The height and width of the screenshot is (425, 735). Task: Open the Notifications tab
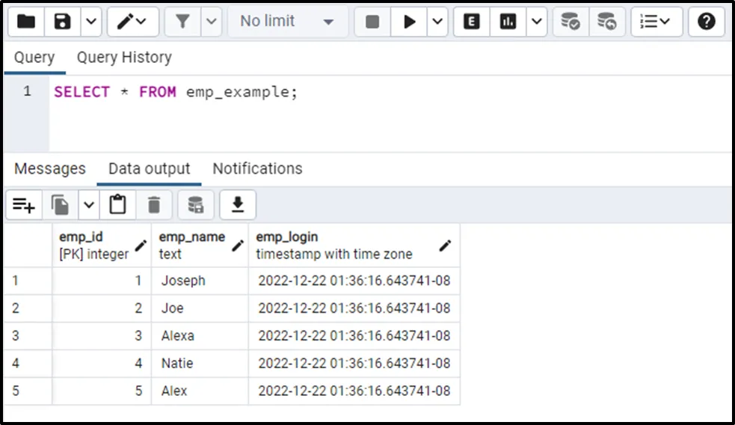pos(257,168)
